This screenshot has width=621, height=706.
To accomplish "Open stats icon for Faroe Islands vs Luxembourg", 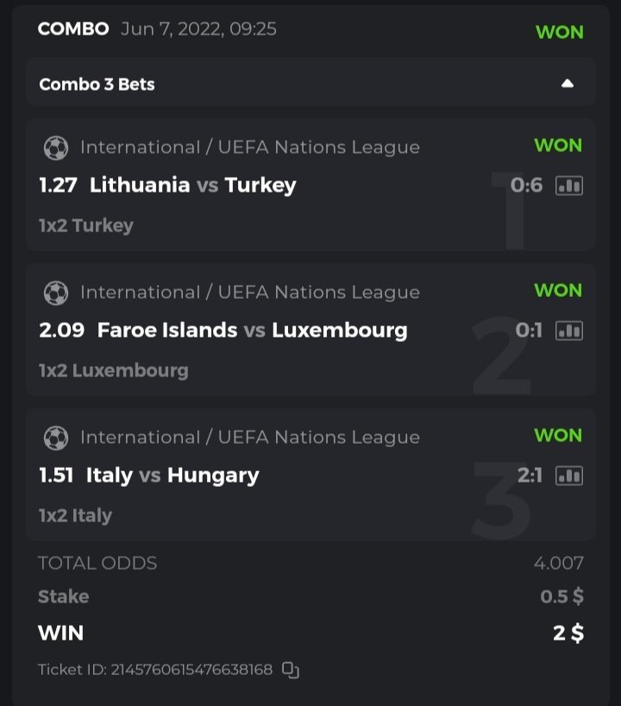I will pos(569,331).
